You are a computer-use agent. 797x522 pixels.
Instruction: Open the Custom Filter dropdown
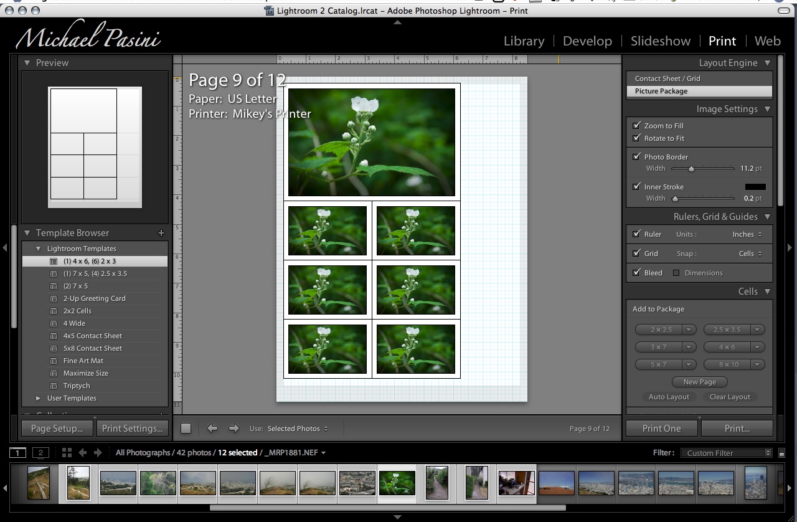coord(726,453)
